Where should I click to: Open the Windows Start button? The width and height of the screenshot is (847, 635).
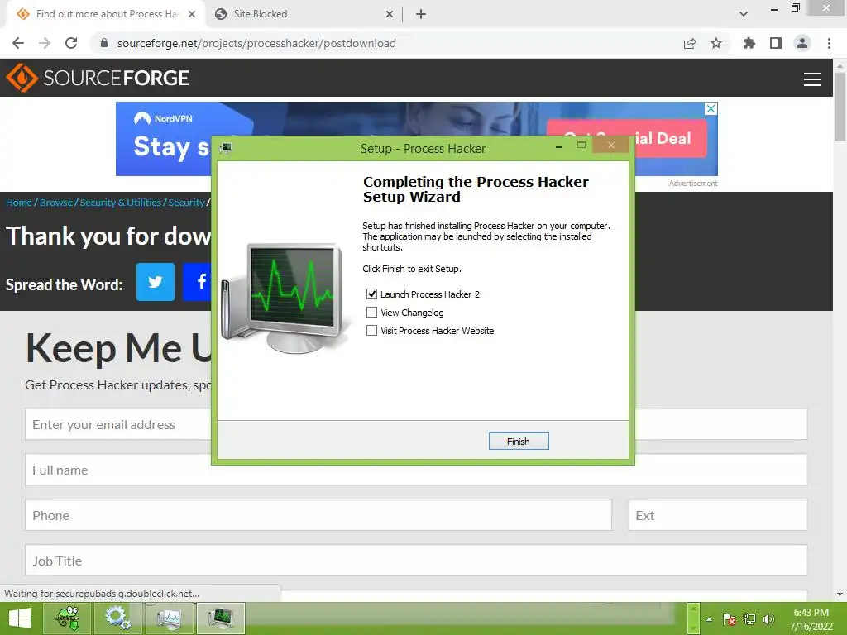(20, 618)
